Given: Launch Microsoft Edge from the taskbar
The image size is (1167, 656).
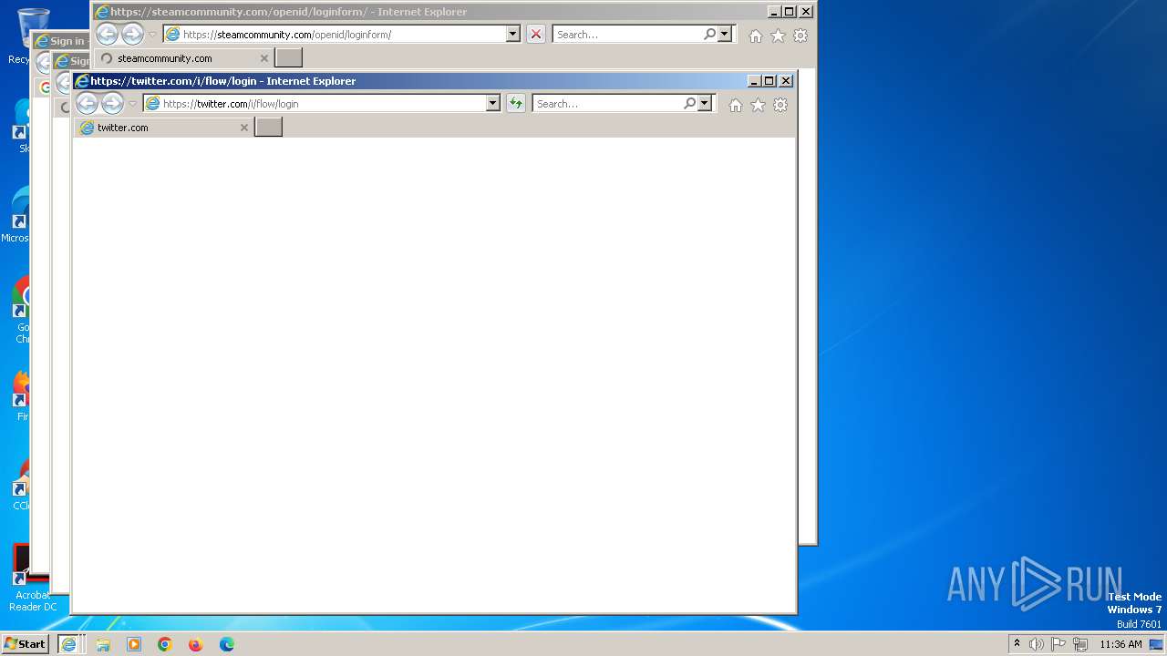Looking at the screenshot, I should tap(227, 644).
